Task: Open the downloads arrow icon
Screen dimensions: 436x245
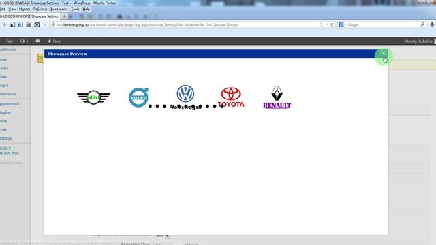Action: click(x=432, y=24)
